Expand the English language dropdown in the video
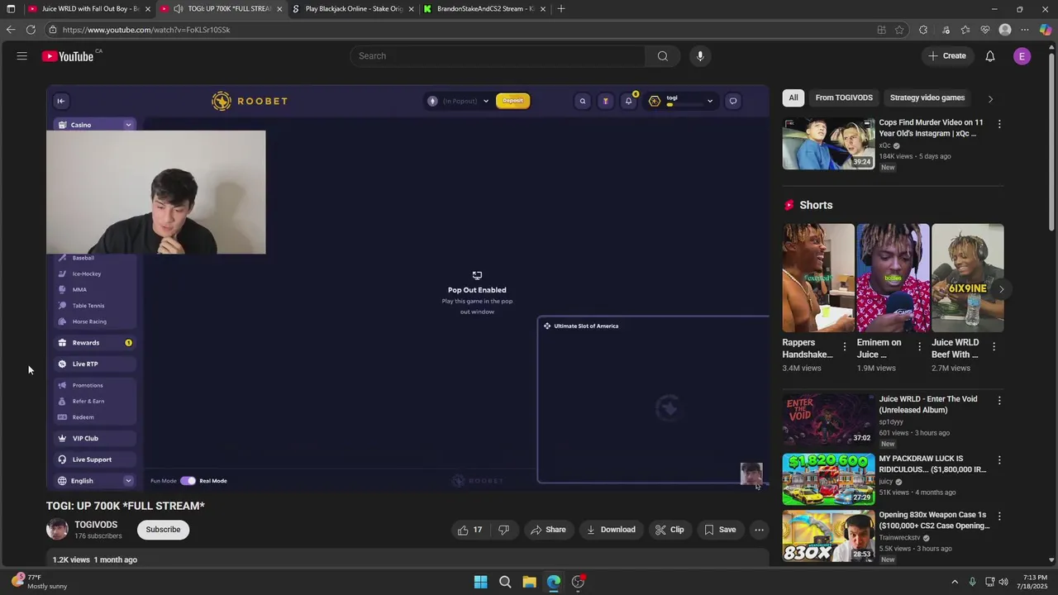 pos(128,481)
